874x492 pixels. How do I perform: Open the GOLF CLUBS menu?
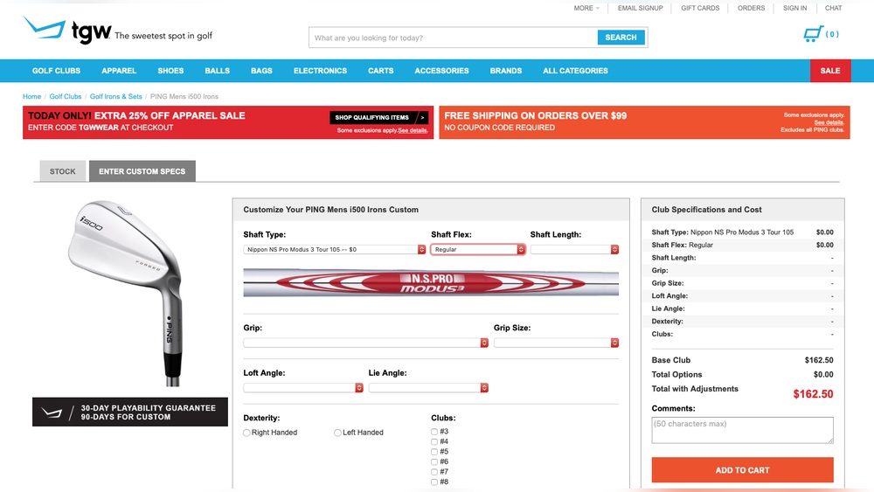pyautogui.click(x=56, y=71)
